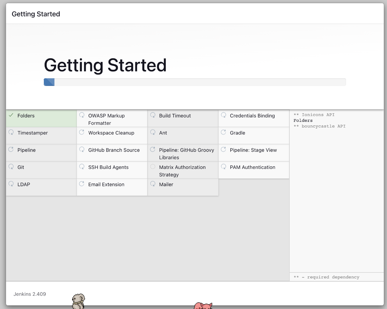Screen dimensions: 387x309
Task: Select the Credentials Binding plugin label
Action: [x=252, y=116]
